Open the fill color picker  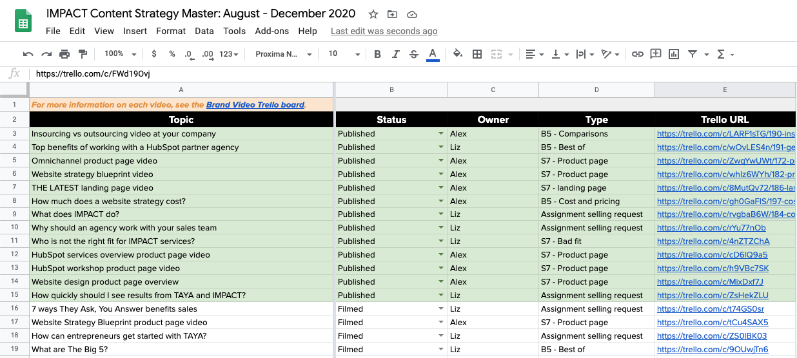coord(458,54)
